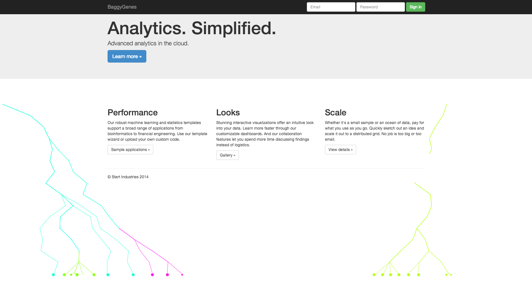Select the tiny rightmost magenta leaf node

pyautogui.click(x=182, y=275)
